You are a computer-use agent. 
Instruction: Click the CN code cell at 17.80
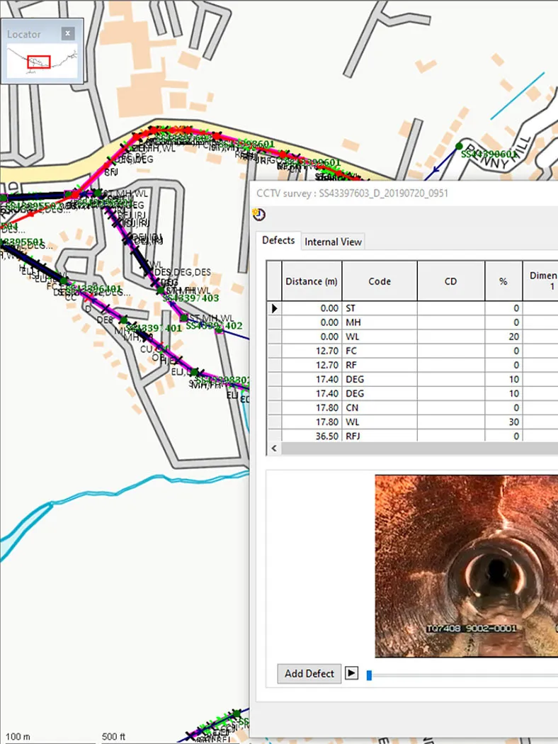pyautogui.click(x=380, y=407)
